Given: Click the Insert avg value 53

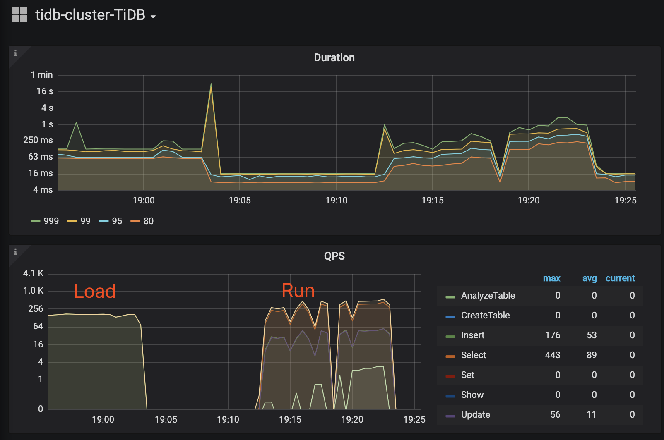Looking at the screenshot, I should [592, 335].
